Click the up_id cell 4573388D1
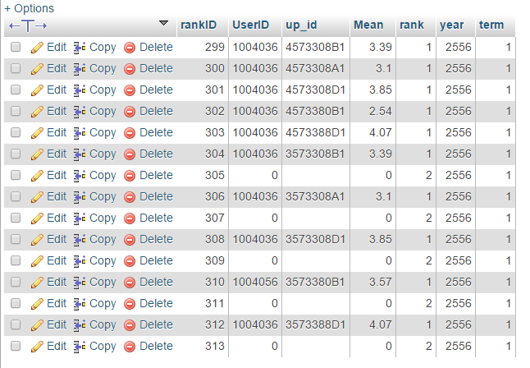Viewport: 530px width, 368px height. click(315, 132)
